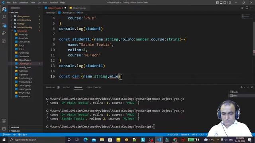255x143 pixels.
Task: Click CRLF line ending in status bar
Action: click(202, 135)
